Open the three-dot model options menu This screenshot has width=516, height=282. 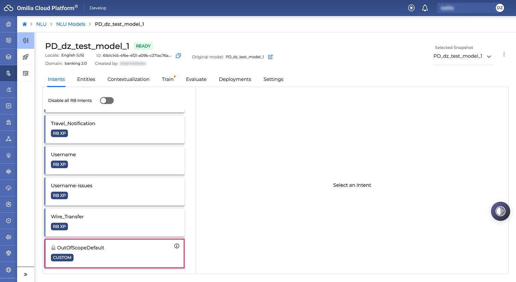point(504,54)
